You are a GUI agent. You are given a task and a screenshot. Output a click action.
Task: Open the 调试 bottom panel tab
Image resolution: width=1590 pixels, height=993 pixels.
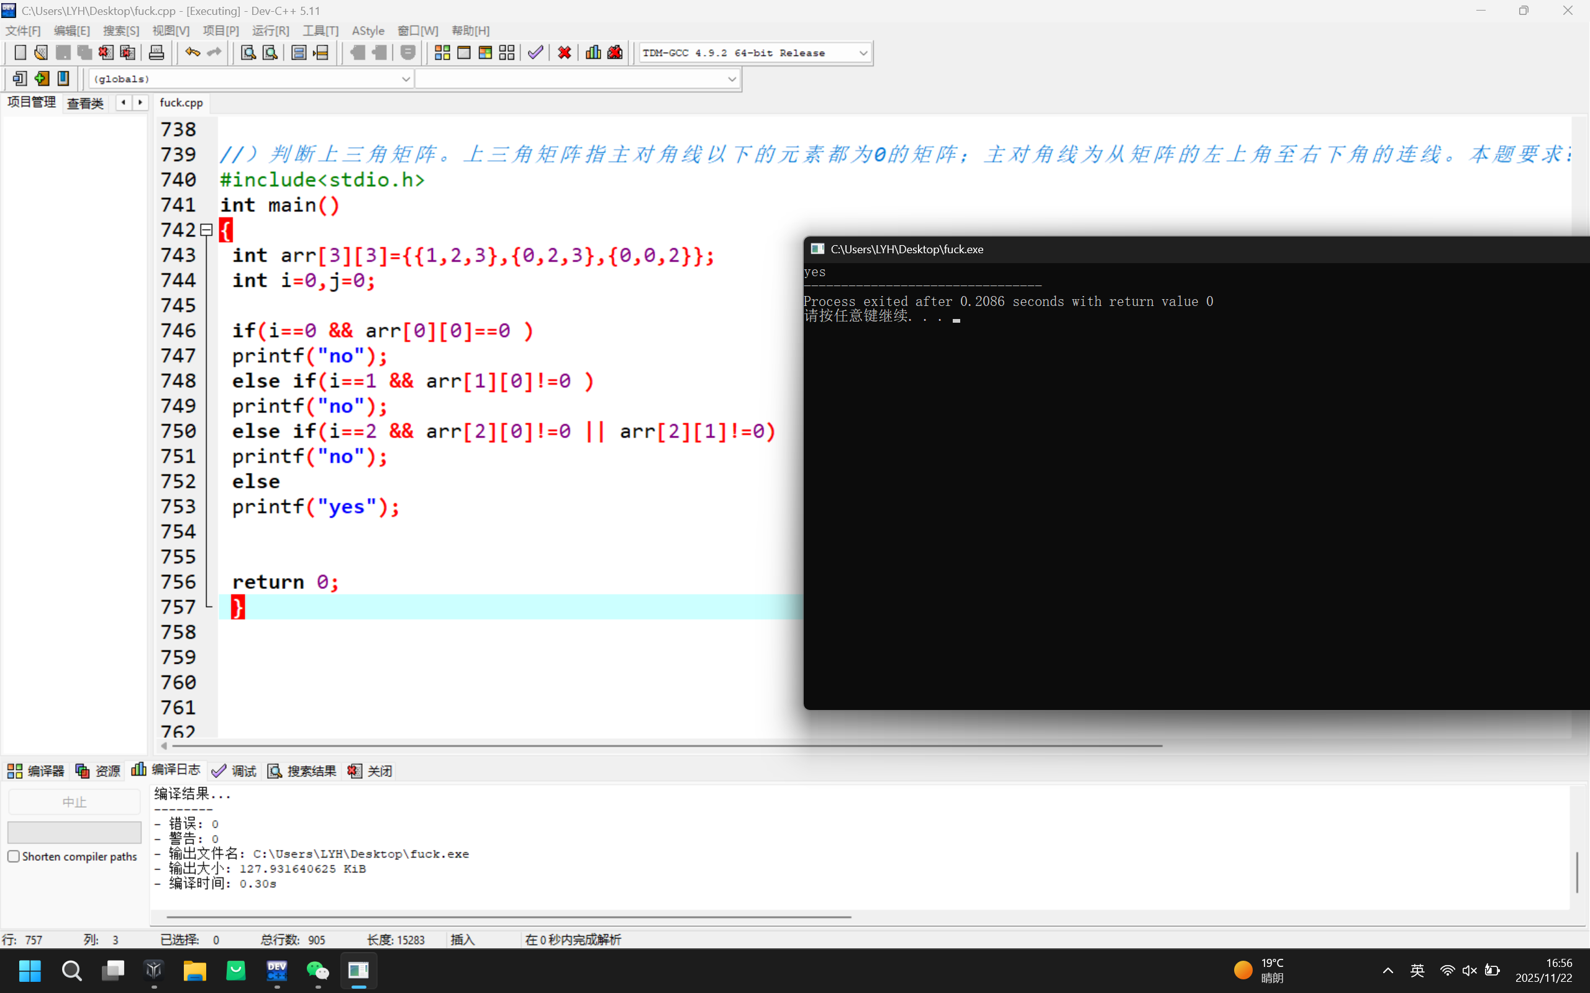click(x=235, y=771)
